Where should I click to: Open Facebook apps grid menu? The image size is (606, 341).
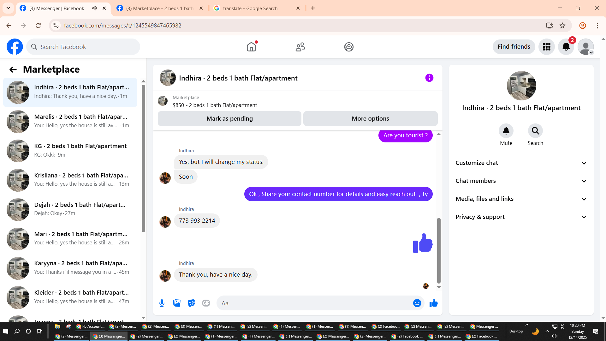tap(546, 47)
